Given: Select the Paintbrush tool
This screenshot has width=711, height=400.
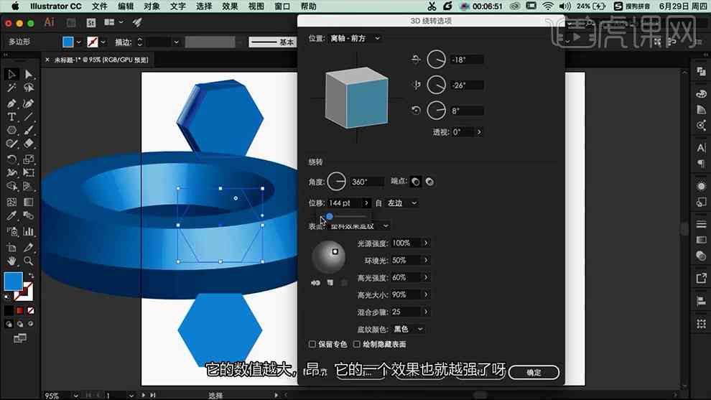Looking at the screenshot, I should click(29, 131).
